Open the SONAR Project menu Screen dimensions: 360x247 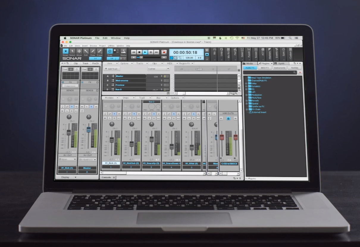coord(102,46)
